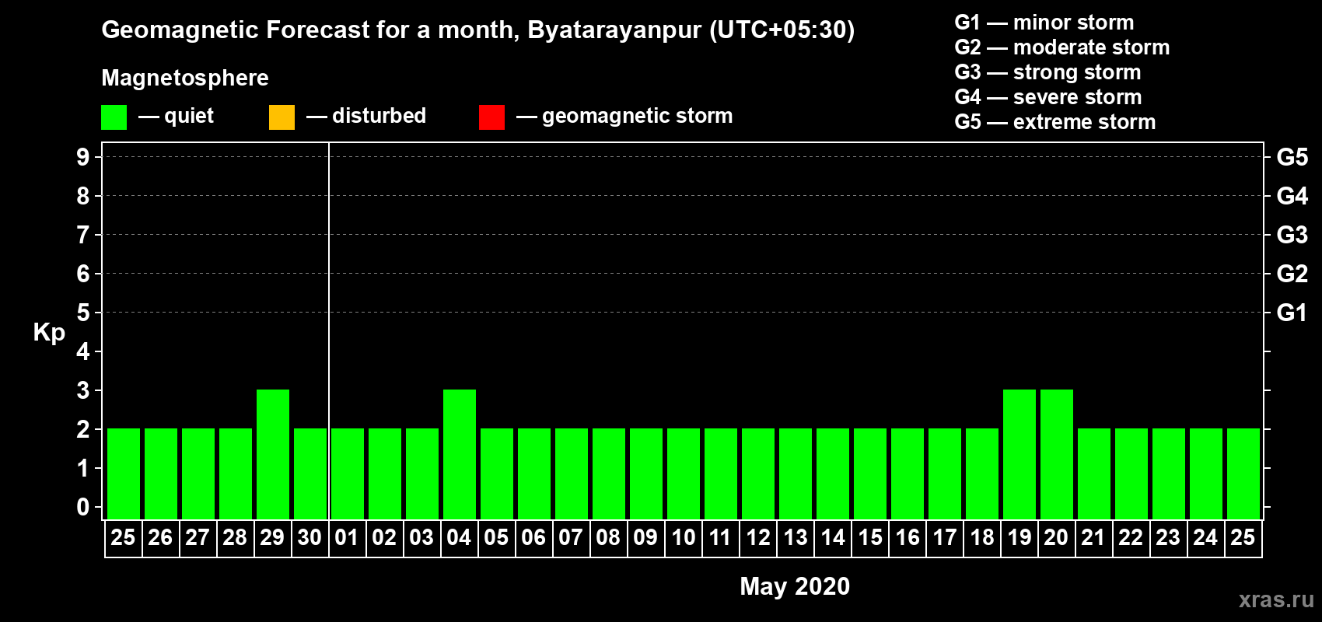Click the date cell labeled 21
The image size is (1322, 622).
1093,538
